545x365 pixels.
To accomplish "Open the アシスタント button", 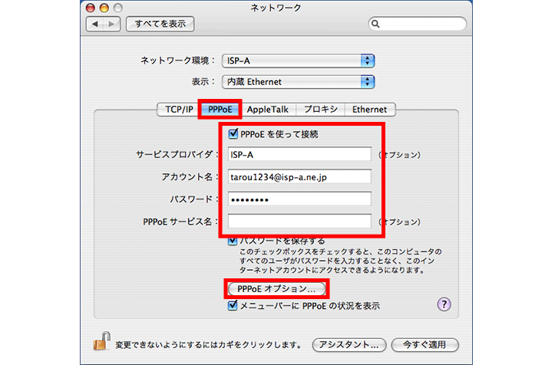I will (x=348, y=344).
